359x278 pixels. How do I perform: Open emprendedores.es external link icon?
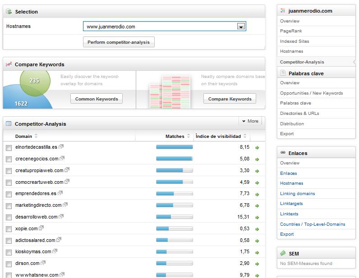tap(60, 193)
